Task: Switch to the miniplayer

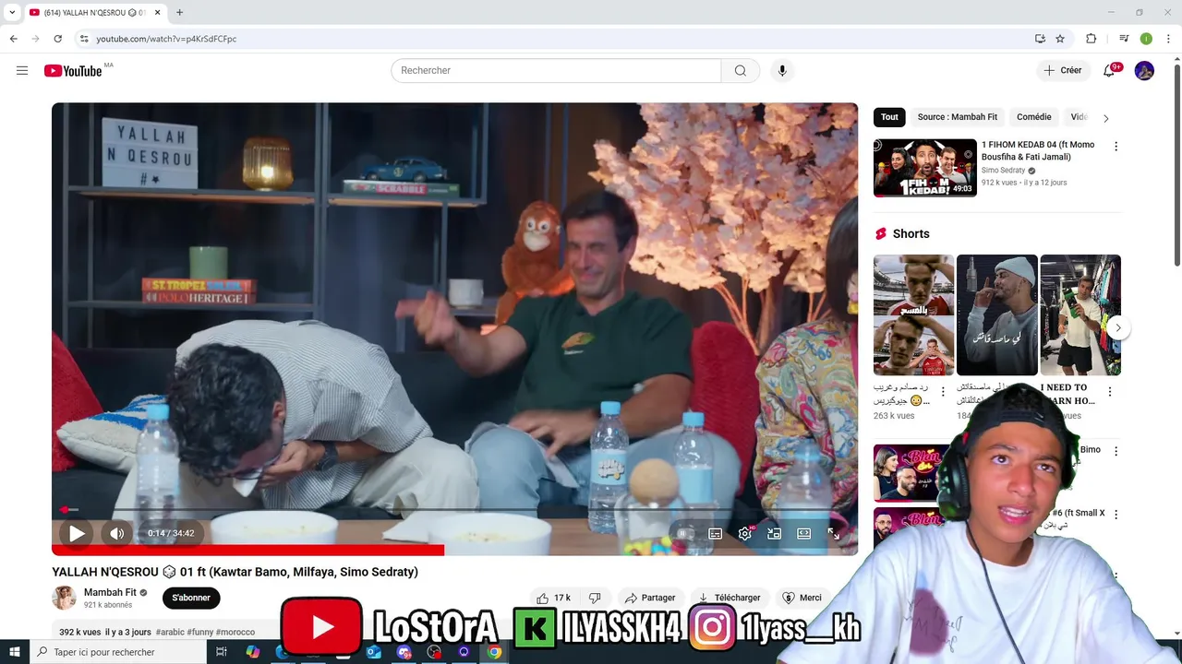Action: [775, 533]
